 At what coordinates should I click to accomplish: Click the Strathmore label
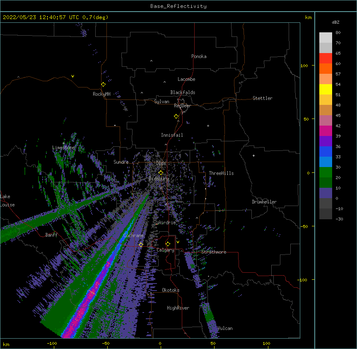point(214,252)
